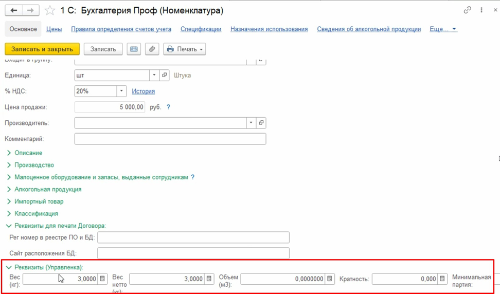Open the Единица dropdown list
The width and height of the screenshot is (500, 294).
(154, 75)
